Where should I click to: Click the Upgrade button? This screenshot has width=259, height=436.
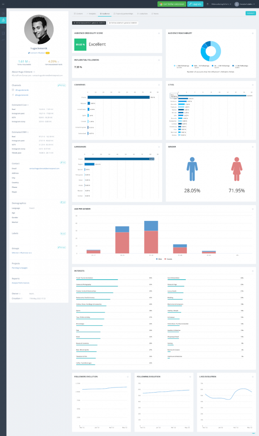pos(195,4)
